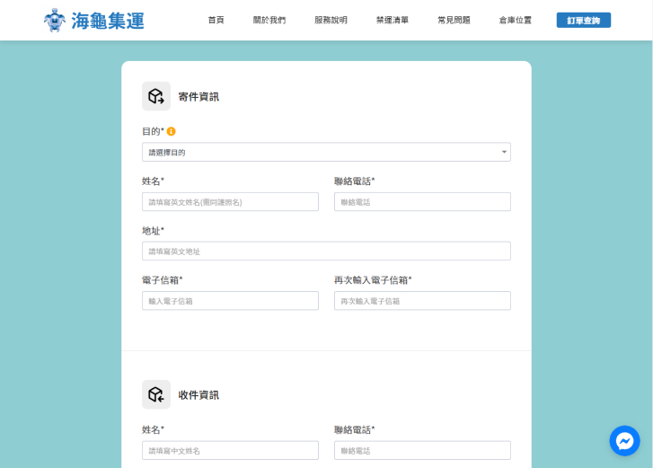Screen dimensions: 653x468
Task: Click the orange info icon beside 目的
Action: [172, 131]
